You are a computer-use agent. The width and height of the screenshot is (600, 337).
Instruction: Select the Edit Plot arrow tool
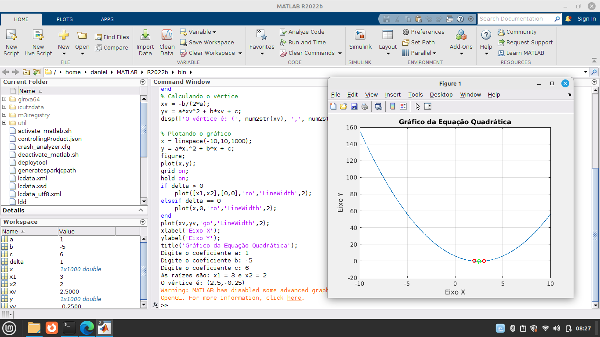click(x=418, y=106)
